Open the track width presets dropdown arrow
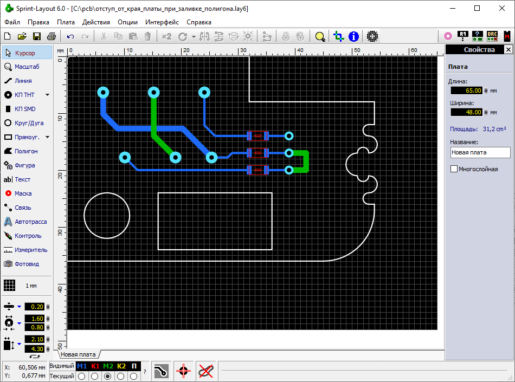Viewport: 515px width, 382px height. pos(19,307)
